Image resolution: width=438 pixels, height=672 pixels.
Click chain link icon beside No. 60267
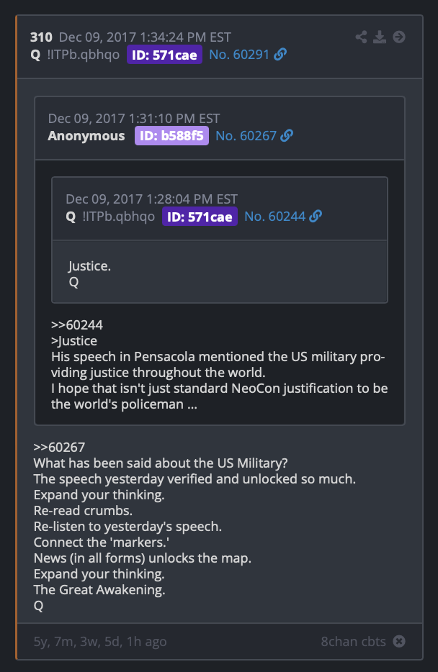click(x=287, y=135)
